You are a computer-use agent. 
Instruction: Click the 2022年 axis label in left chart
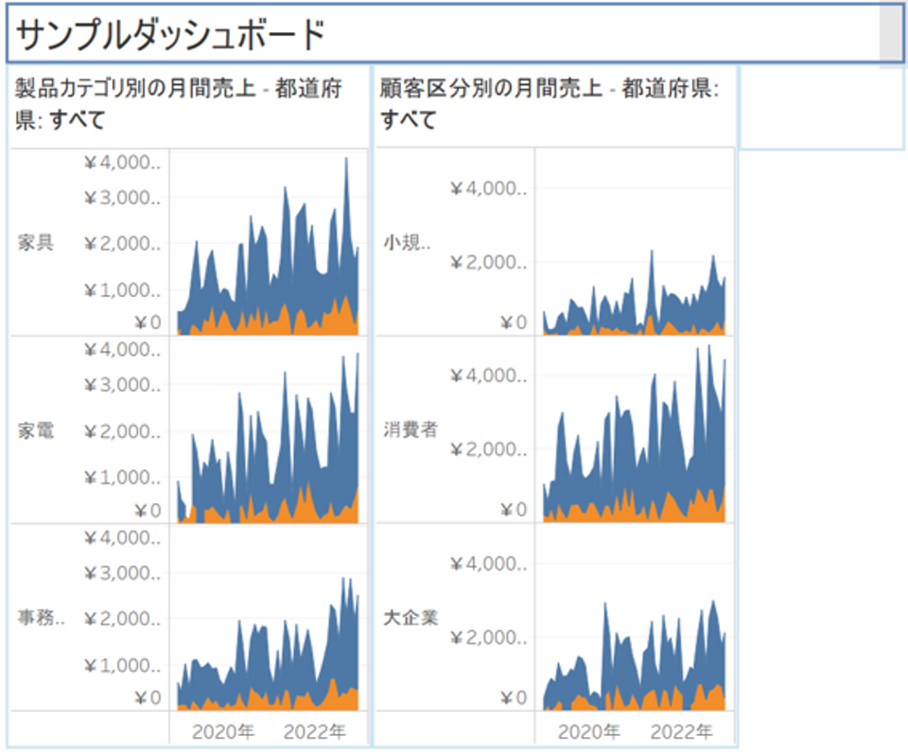tap(314, 732)
